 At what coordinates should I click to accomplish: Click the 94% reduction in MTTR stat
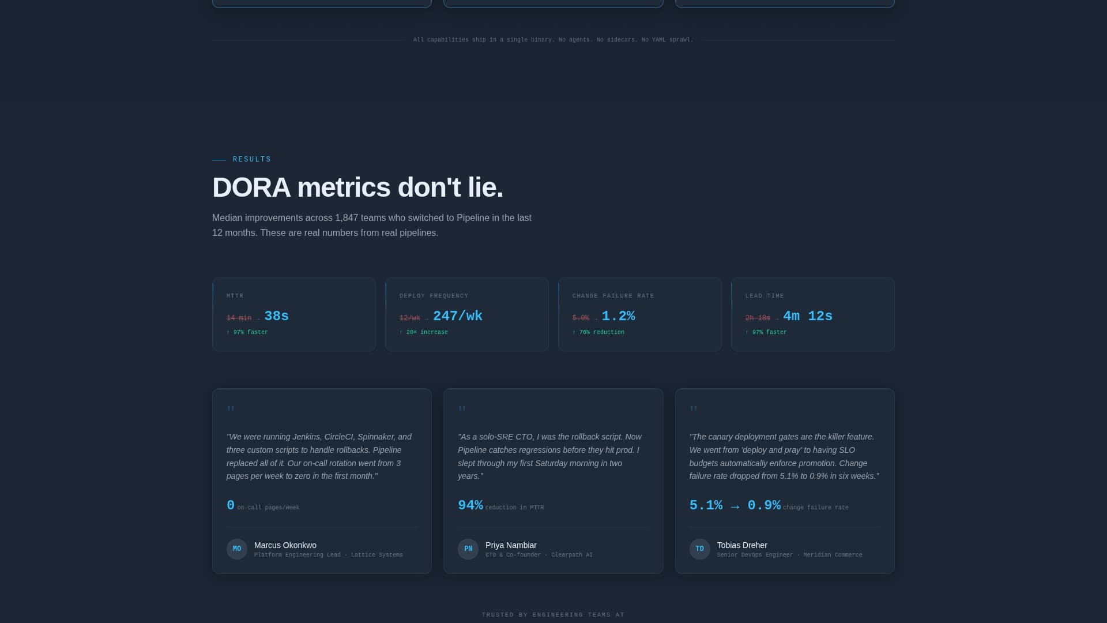(500, 505)
